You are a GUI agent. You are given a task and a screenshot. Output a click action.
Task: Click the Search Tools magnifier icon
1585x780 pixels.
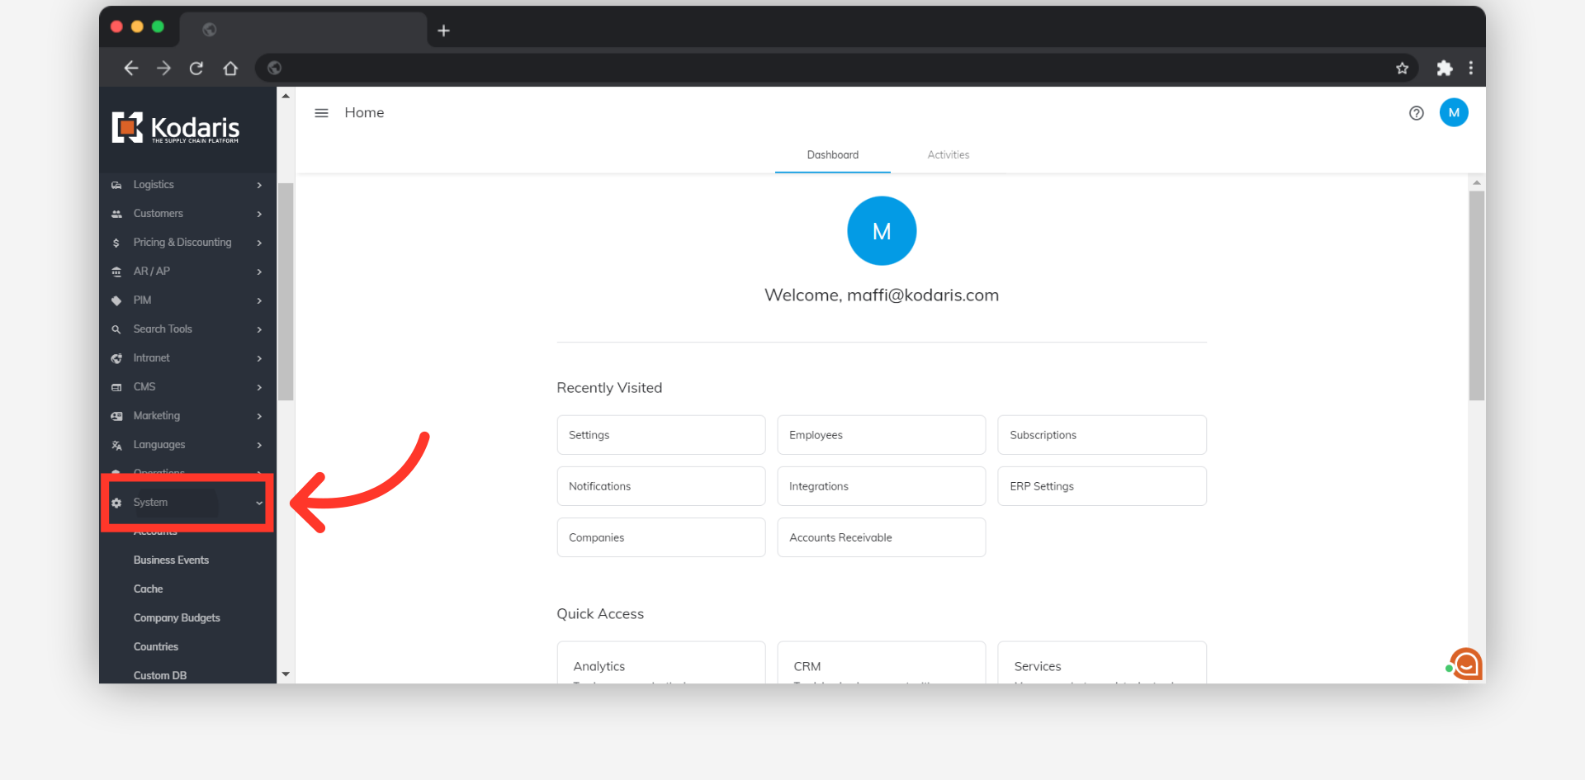tap(116, 329)
